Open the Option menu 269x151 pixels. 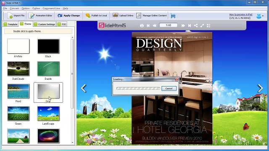click(25, 8)
